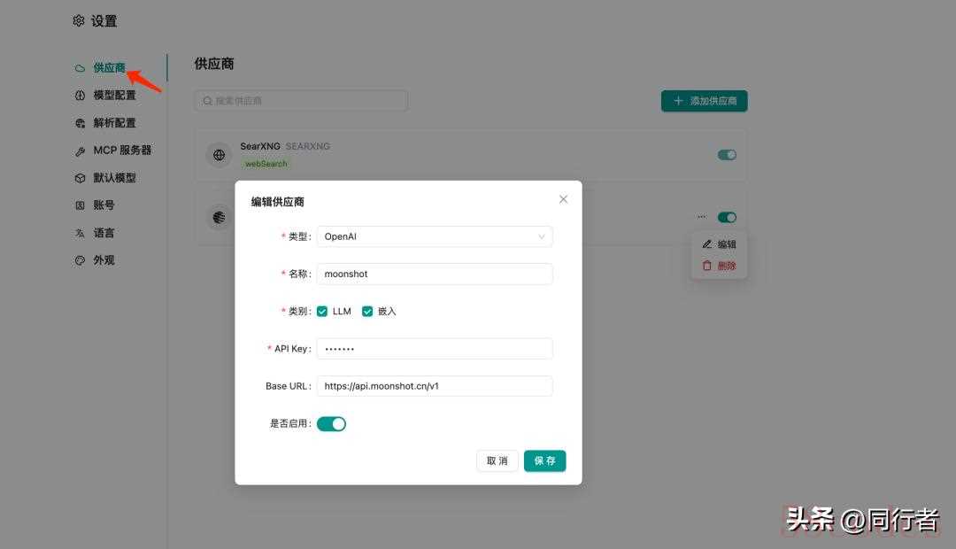Close the 编辑供应商 dialog with X

pos(563,199)
